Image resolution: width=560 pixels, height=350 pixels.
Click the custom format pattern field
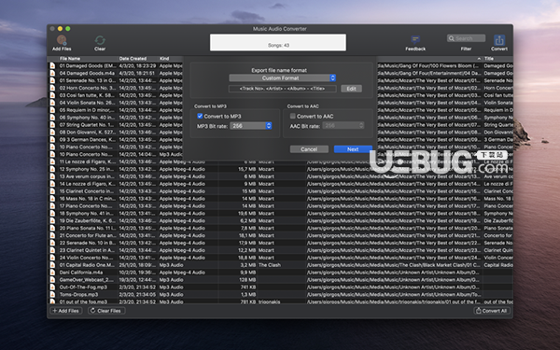pos(282,89)
